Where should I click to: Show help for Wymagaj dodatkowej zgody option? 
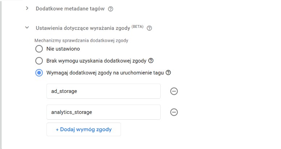(x=168, y=72)
